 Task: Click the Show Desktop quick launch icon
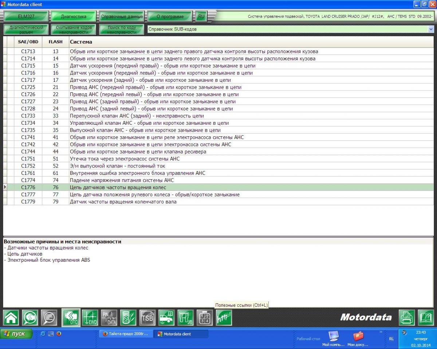coord(51,334)
